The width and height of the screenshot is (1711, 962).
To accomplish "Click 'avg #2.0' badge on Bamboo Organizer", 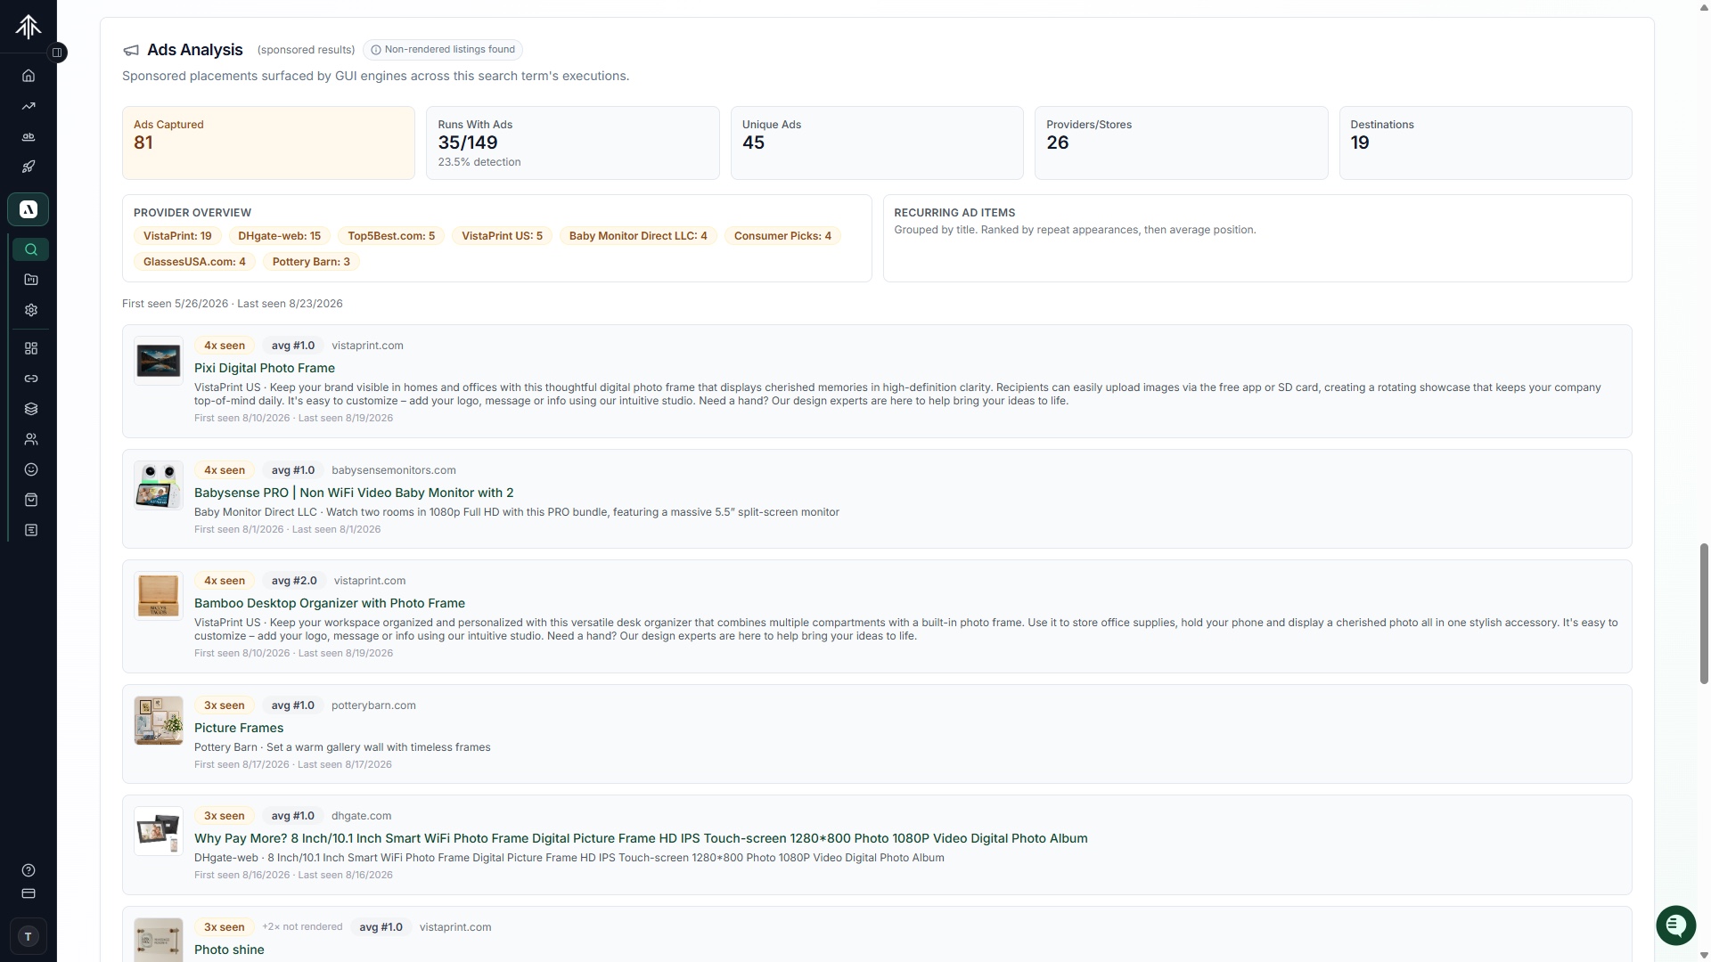I will (x=294, y=581).
